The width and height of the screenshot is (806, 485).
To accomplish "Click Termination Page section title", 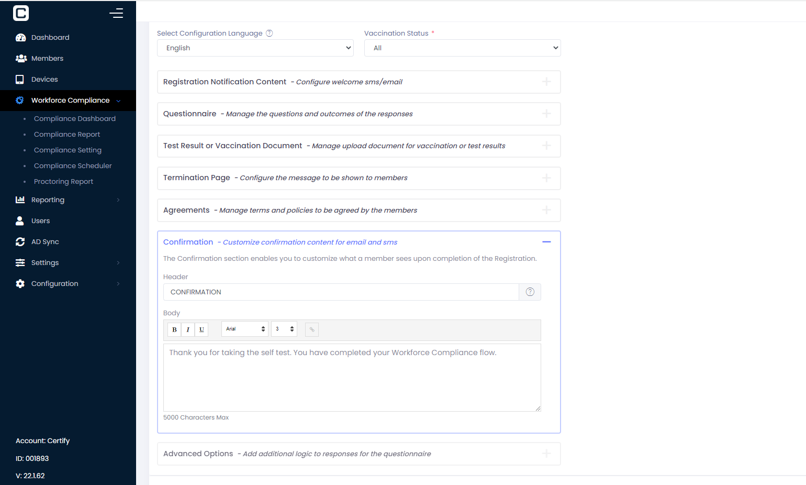I will [x=197, y=178].
